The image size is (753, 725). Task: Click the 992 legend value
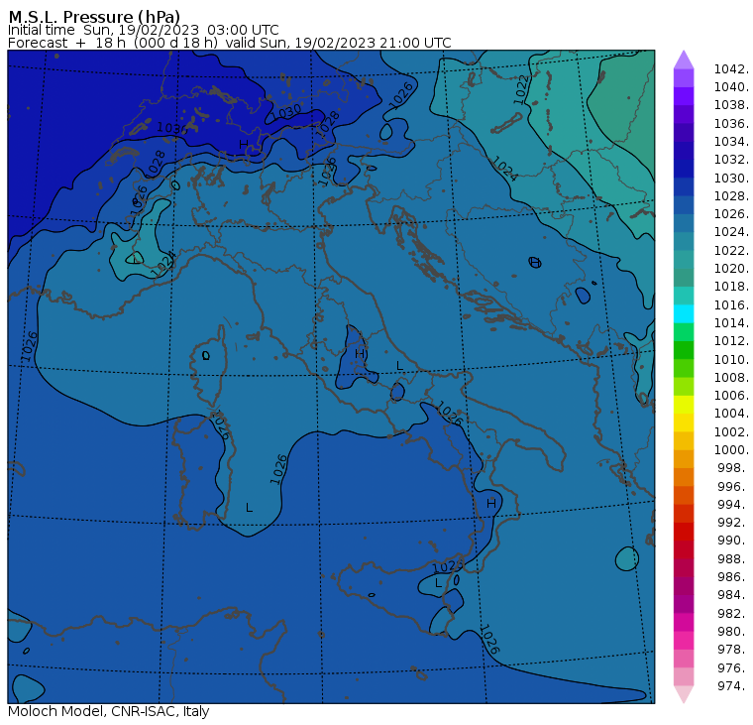[x=733, y=523]
